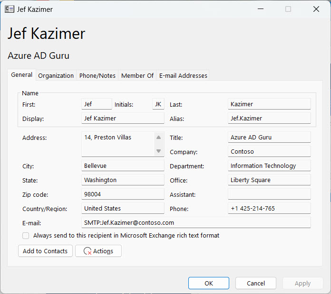Open the Organization tab
331x294 pixels.
click(56, 75)
